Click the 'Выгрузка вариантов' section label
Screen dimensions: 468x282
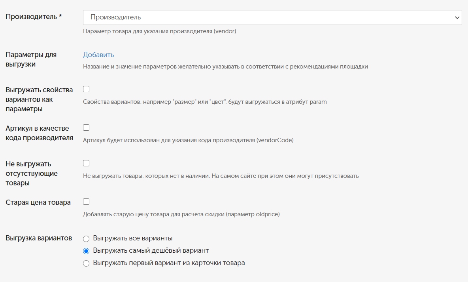pyautogui.click(x=39, y=238)
